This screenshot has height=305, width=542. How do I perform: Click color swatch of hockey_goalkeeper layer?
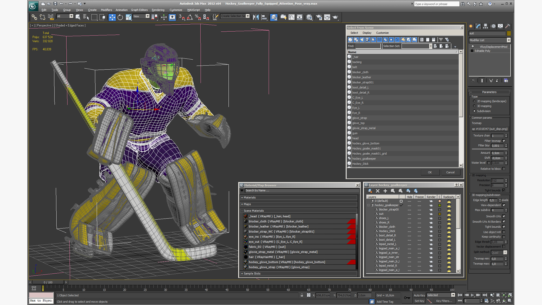pyautogui.click(x=440, y=205)
